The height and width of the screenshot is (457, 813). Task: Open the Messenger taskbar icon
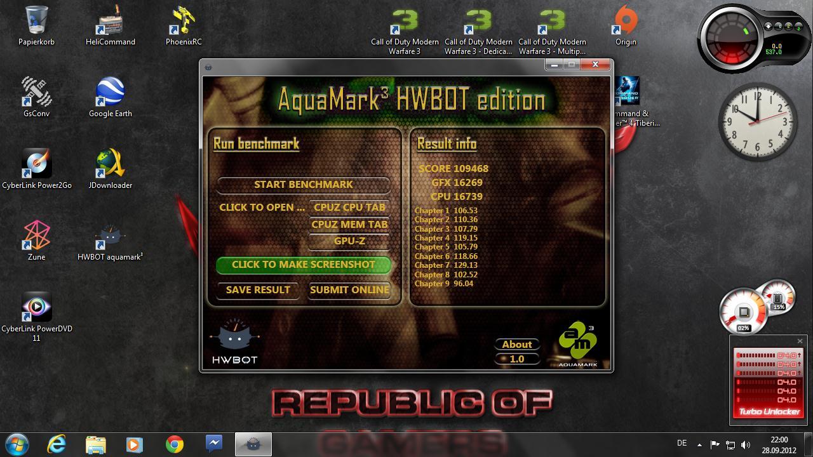213,444
